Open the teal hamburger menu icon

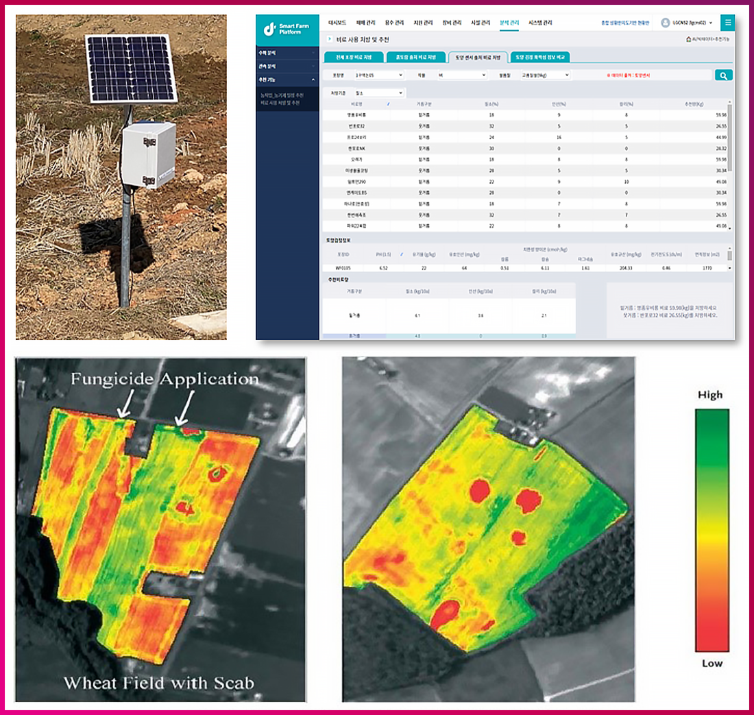pyautogui.click(x=727, y=23)
